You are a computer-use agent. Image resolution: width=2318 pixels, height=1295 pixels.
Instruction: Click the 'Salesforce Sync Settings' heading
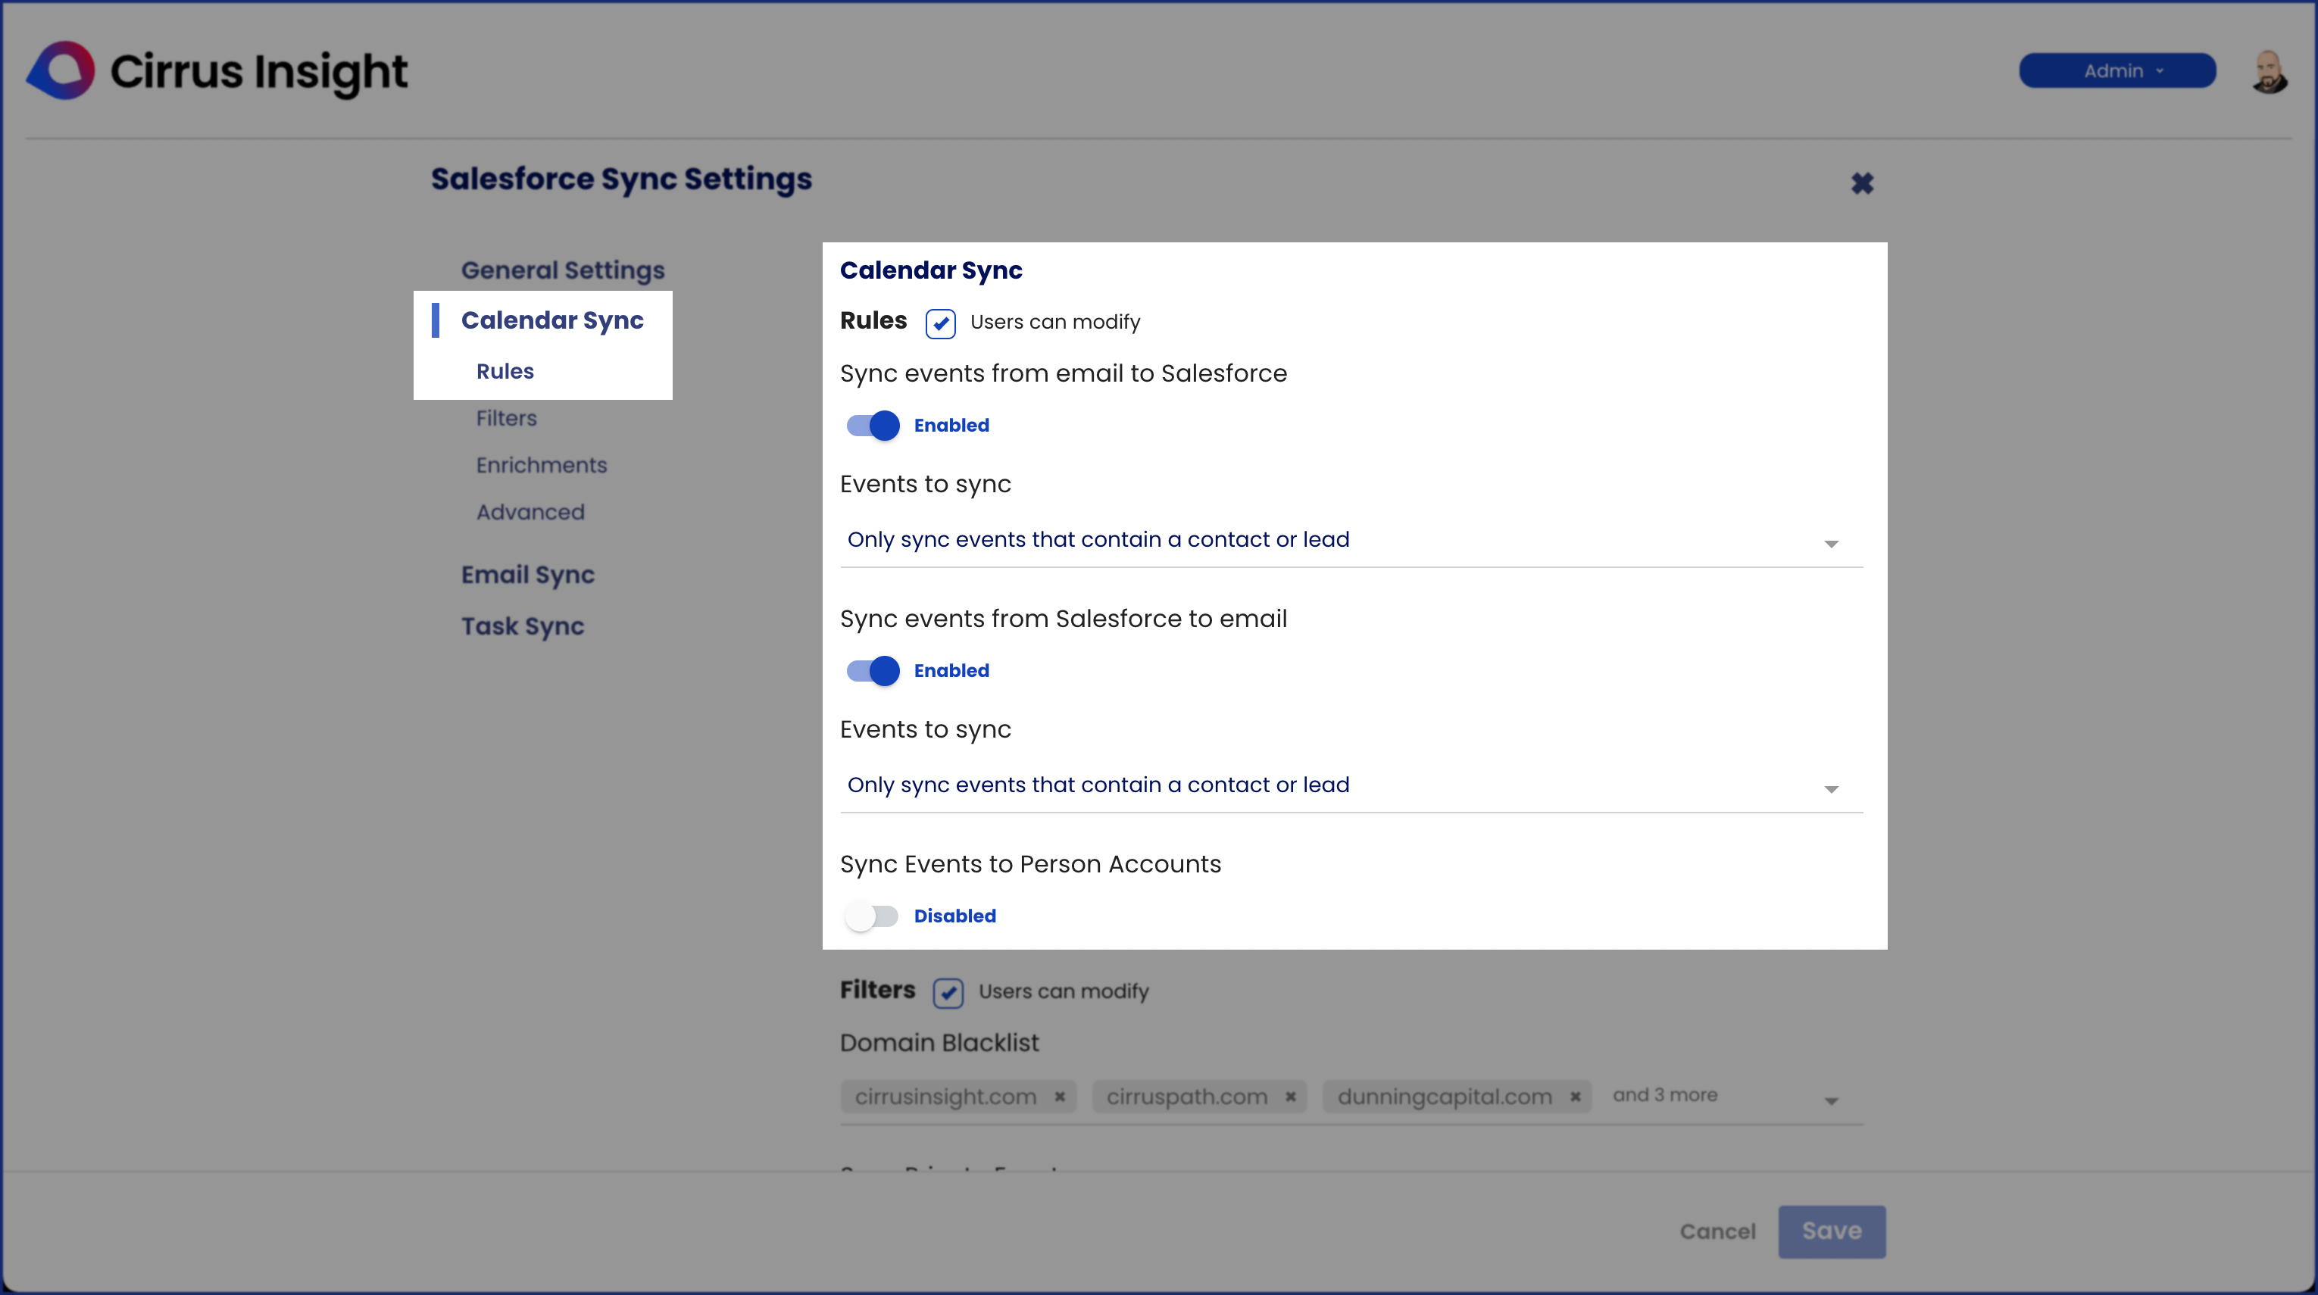(x=621, y=179)
